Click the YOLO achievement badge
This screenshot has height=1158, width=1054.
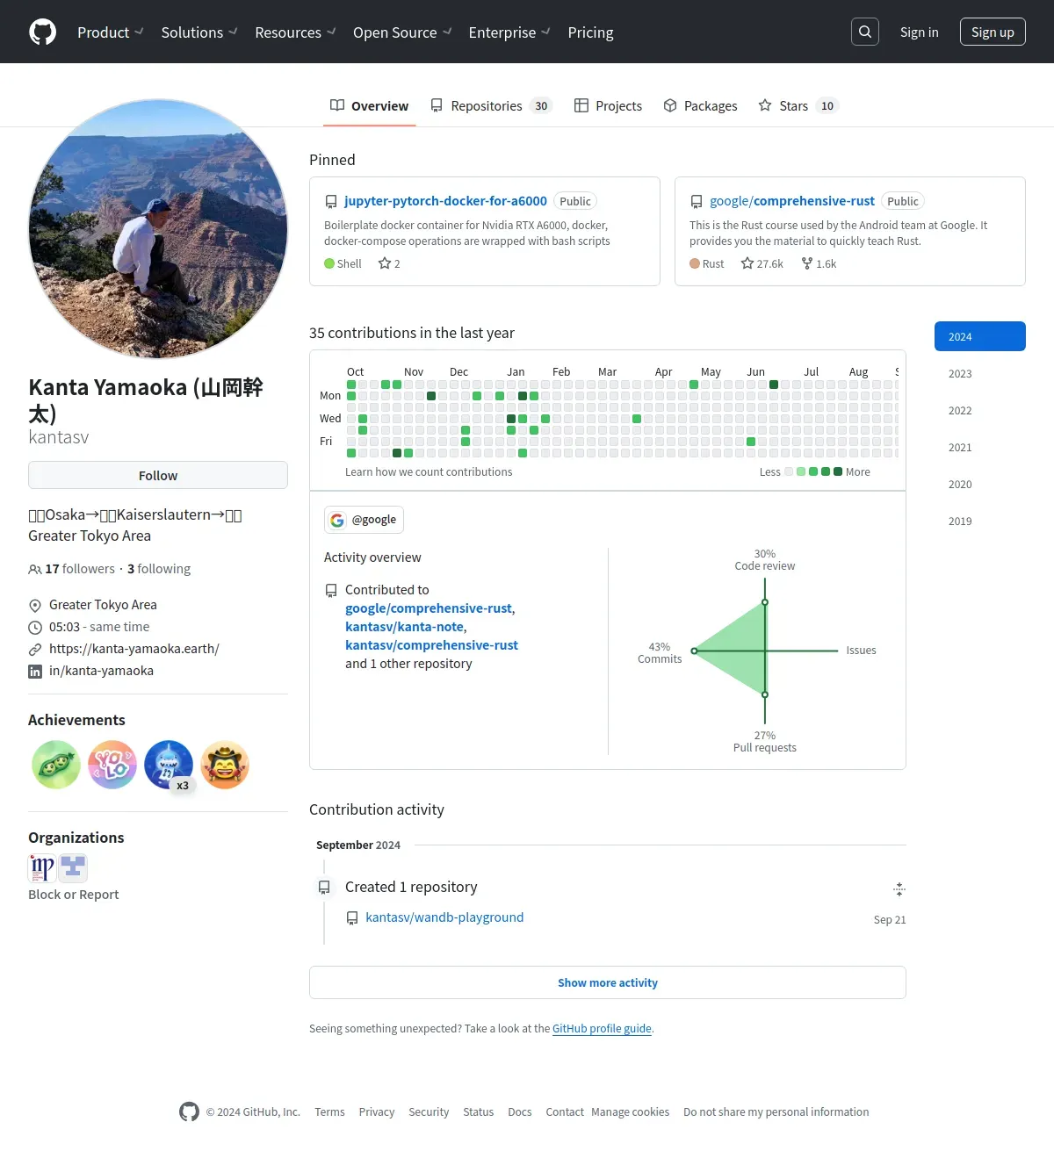[x=112, y=765]
